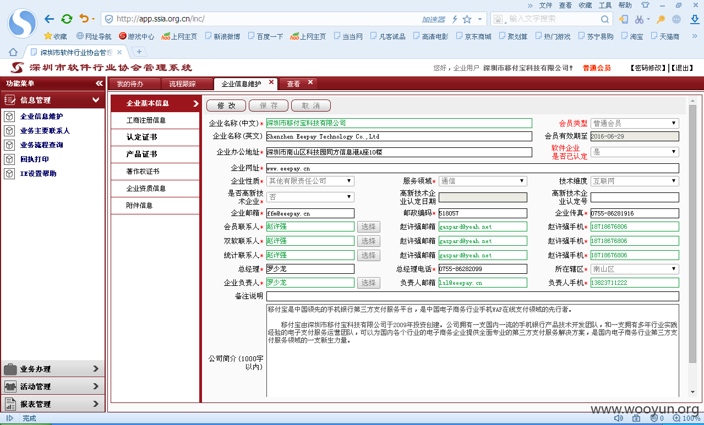Open the 工商注册信息 section
The width and height of the screenshot is (704, 425).
point(155,120)
